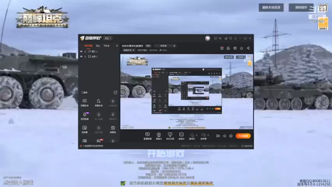The width and height of the screenshot is (332, 187).
Task: Add a new scene with plus icon
Action: point(117,46)
